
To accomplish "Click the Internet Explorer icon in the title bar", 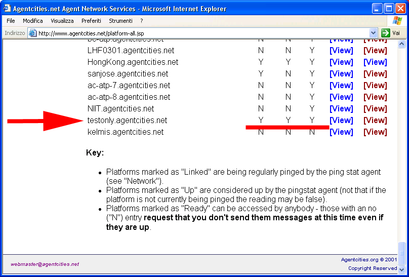I will coord(7,9).
